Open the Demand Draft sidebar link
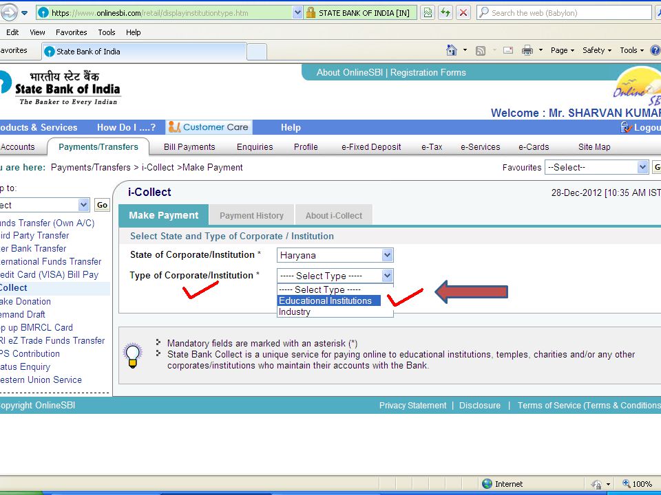 (22, 314)
